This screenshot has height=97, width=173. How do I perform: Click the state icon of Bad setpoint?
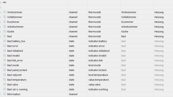coord(5,75)
